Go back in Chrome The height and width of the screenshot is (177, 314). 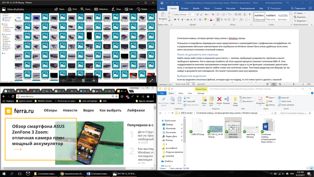click(4, 97)
